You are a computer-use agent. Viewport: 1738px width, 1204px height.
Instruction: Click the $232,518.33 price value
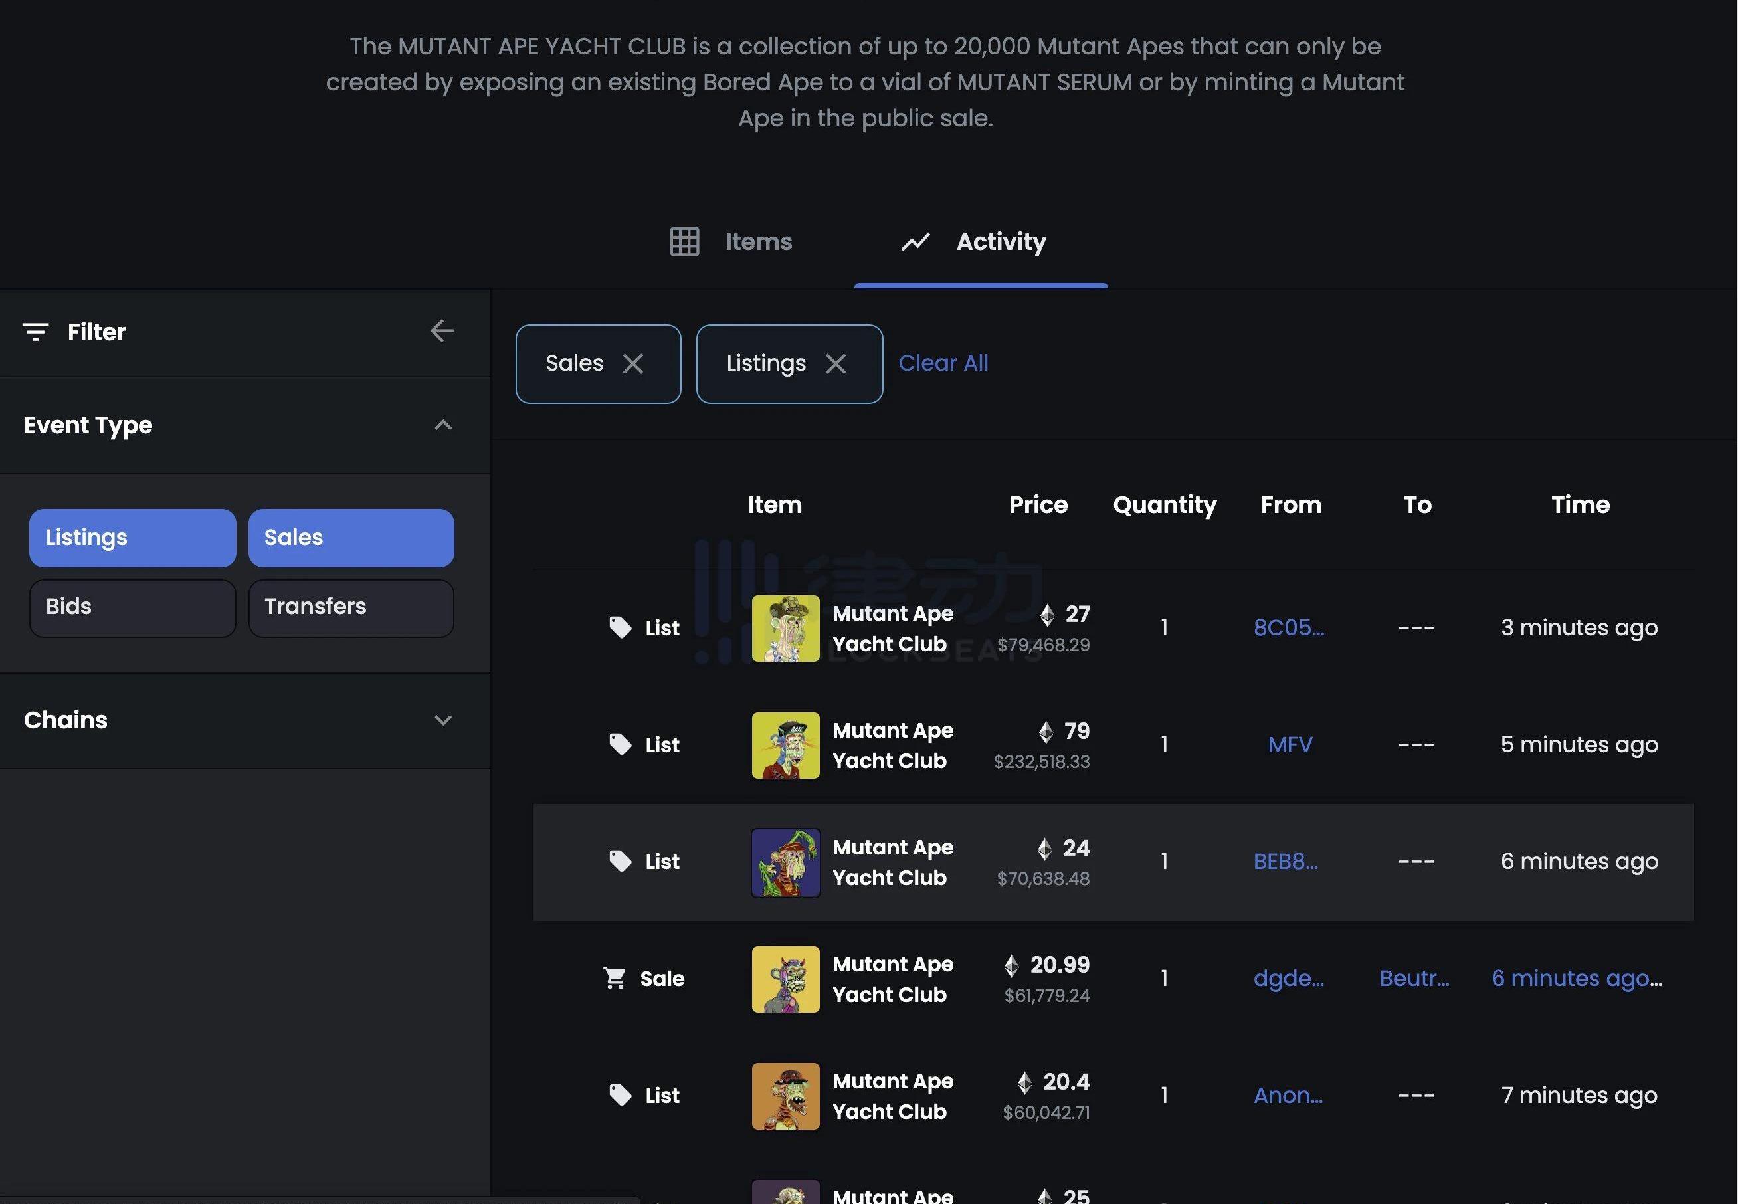(x=1042, y=762)
